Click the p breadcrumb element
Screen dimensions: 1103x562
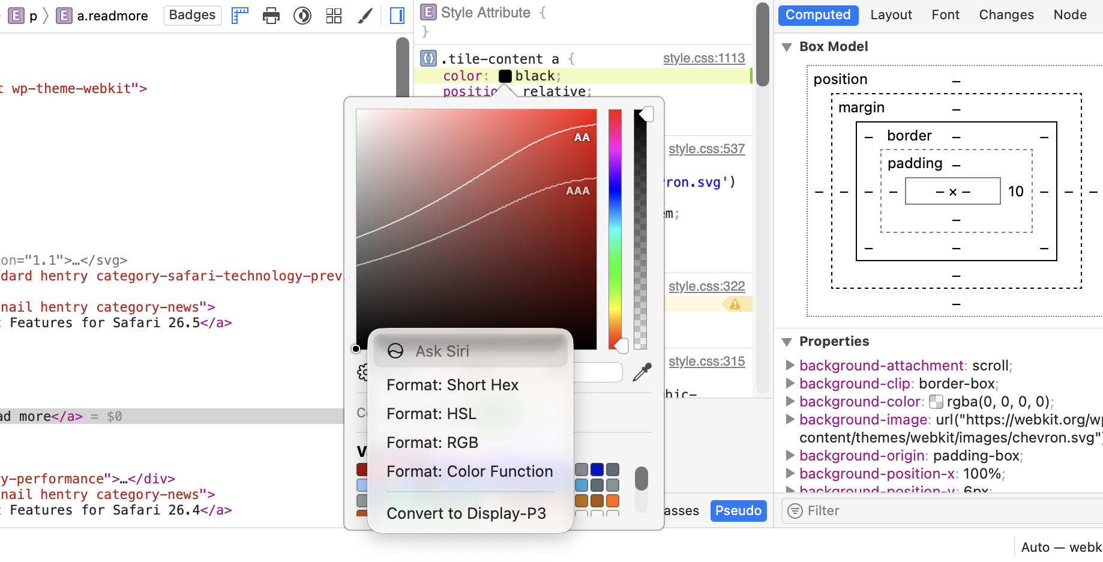[24, 16]
